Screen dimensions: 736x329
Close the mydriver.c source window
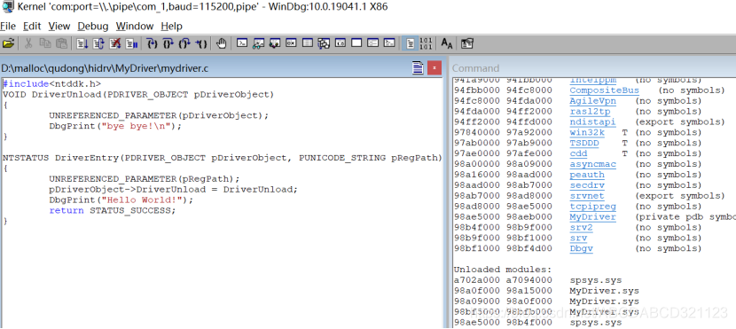(x=435, y=67)
